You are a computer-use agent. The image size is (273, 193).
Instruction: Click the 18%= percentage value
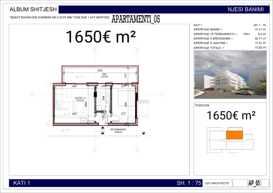click(246, 34)
